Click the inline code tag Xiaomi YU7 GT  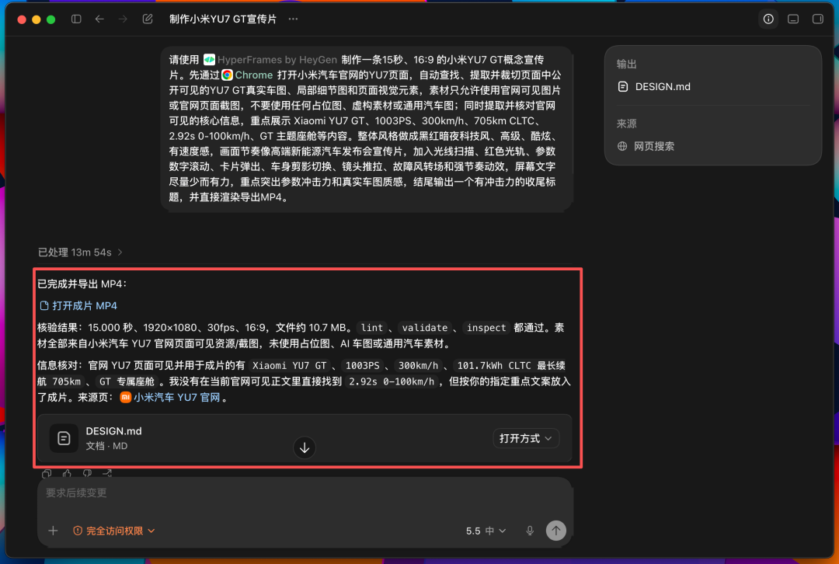pyautogui.click(x=289, y=365)
